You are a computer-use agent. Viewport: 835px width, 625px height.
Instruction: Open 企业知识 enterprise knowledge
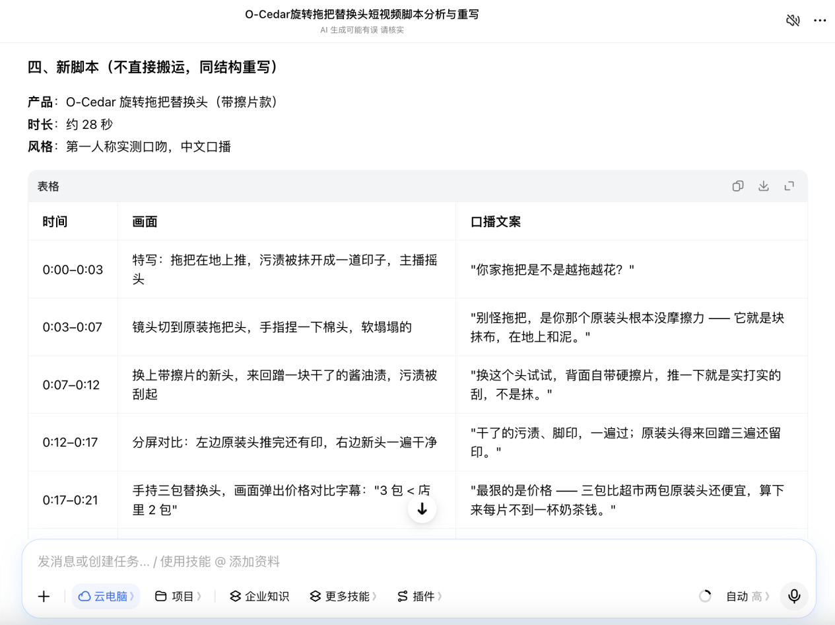point(259,597)
